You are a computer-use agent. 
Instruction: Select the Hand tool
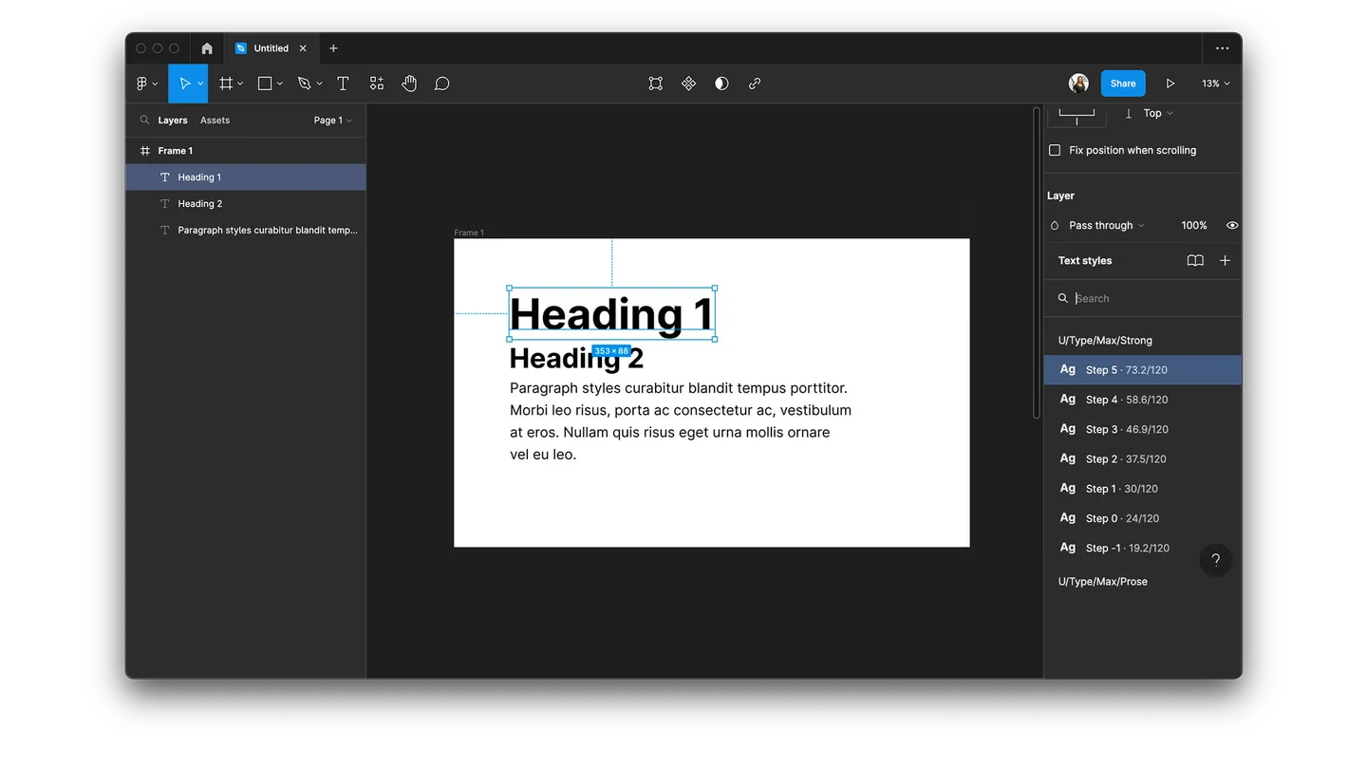coord(409,84)
